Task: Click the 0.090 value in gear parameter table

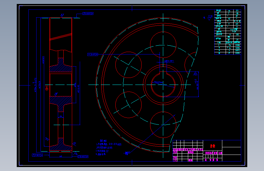Action: (x=238, y=45)
